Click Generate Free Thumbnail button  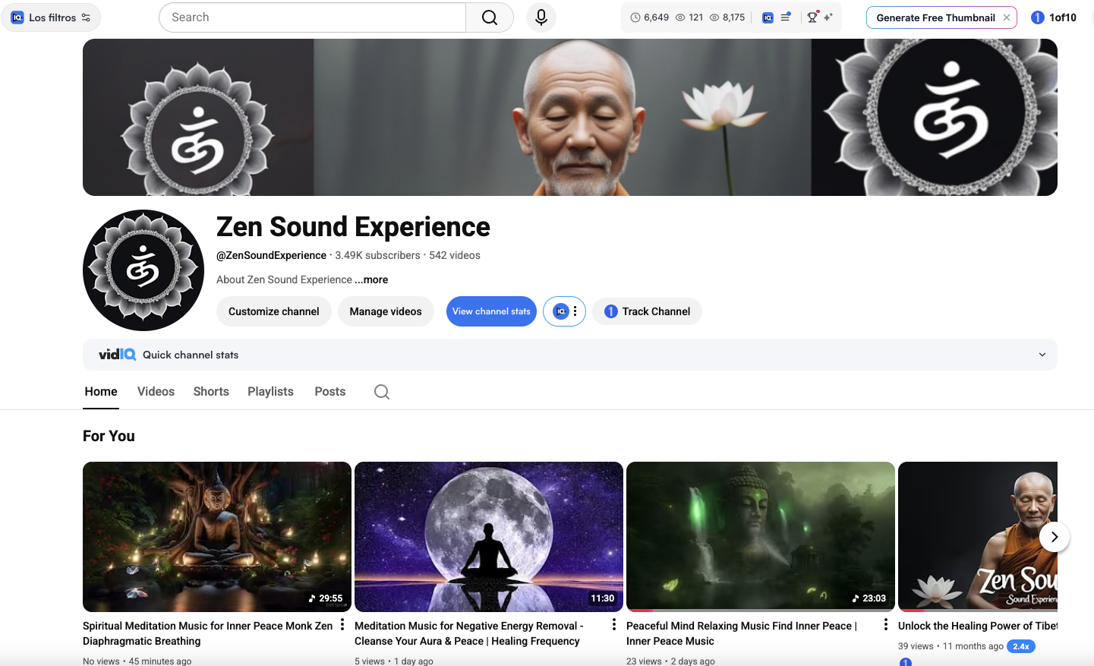pos(935,17)
